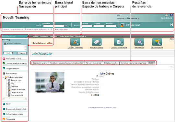175x122 pixels.
Task: Collapse the Área de trabajo section
Action: pos(4,74)
